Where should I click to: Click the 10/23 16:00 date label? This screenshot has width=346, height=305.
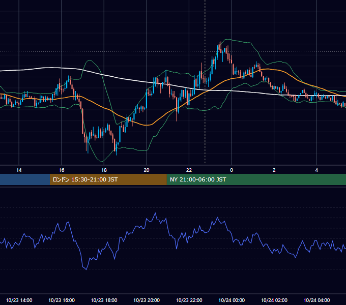[x=62, y=300]
